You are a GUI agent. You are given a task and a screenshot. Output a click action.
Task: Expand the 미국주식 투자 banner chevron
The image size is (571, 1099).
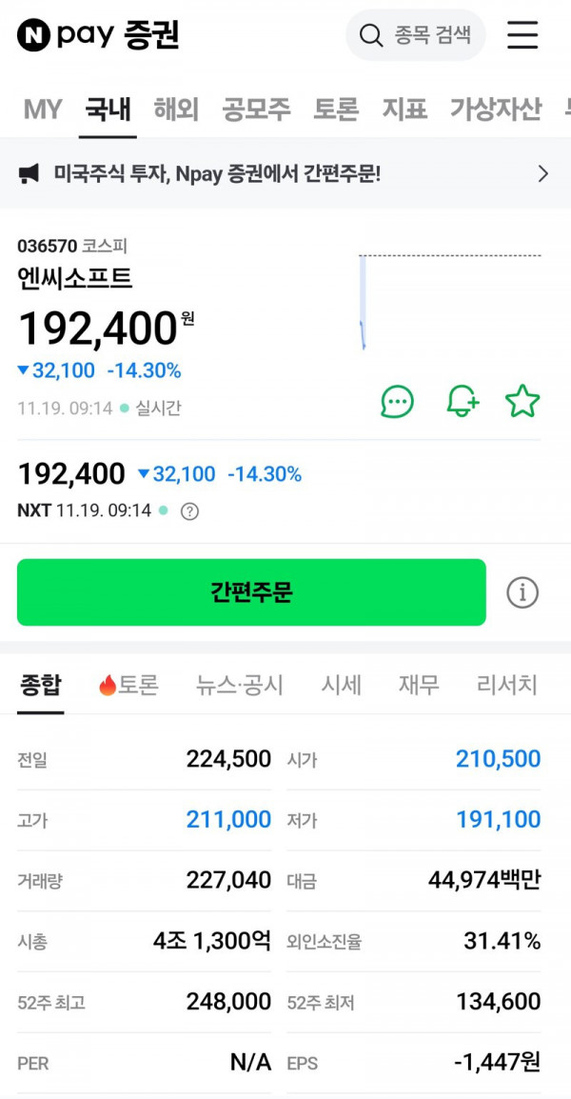tap(542, 173)
